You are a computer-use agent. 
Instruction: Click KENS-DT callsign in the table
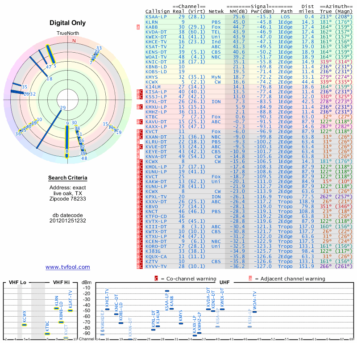coord(156,52)
